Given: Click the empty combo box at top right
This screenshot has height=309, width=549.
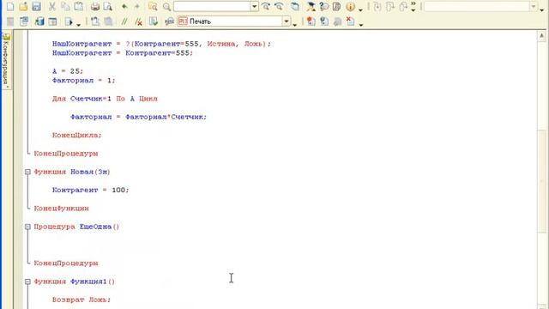Looking at the screenshot, I should (477, 6).
